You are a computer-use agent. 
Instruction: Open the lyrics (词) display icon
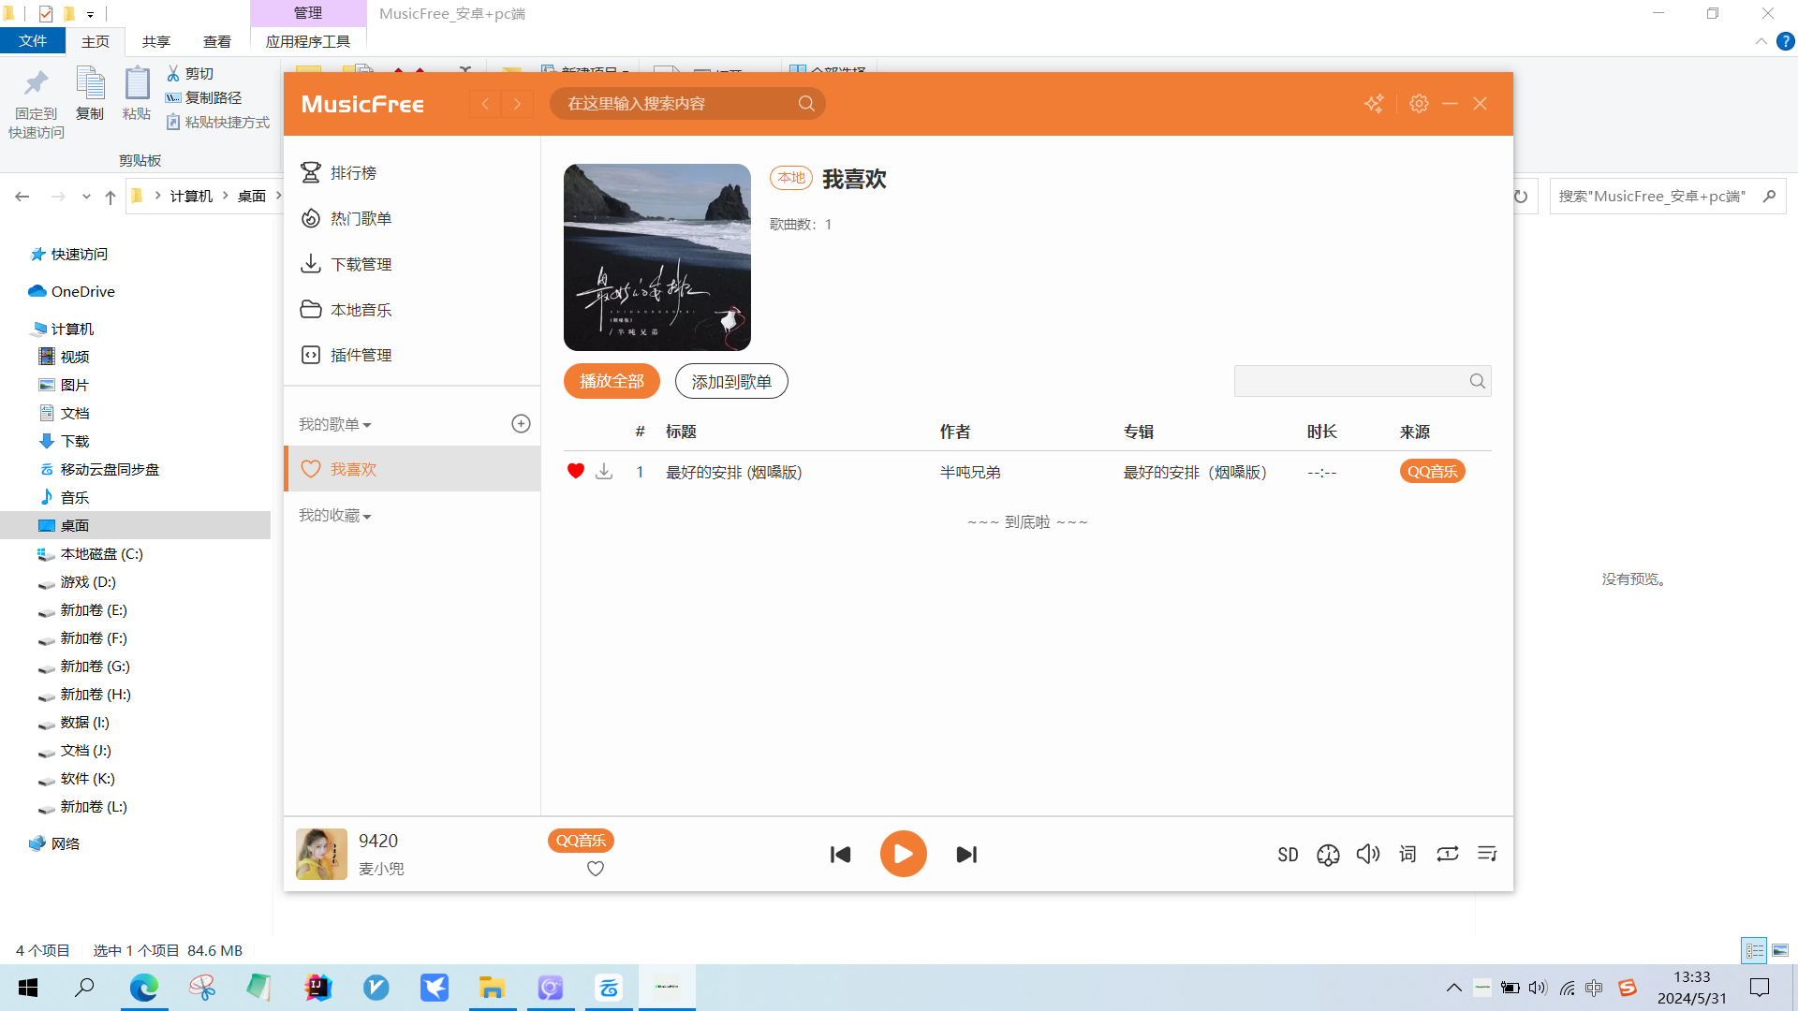tap(1407, 854)
